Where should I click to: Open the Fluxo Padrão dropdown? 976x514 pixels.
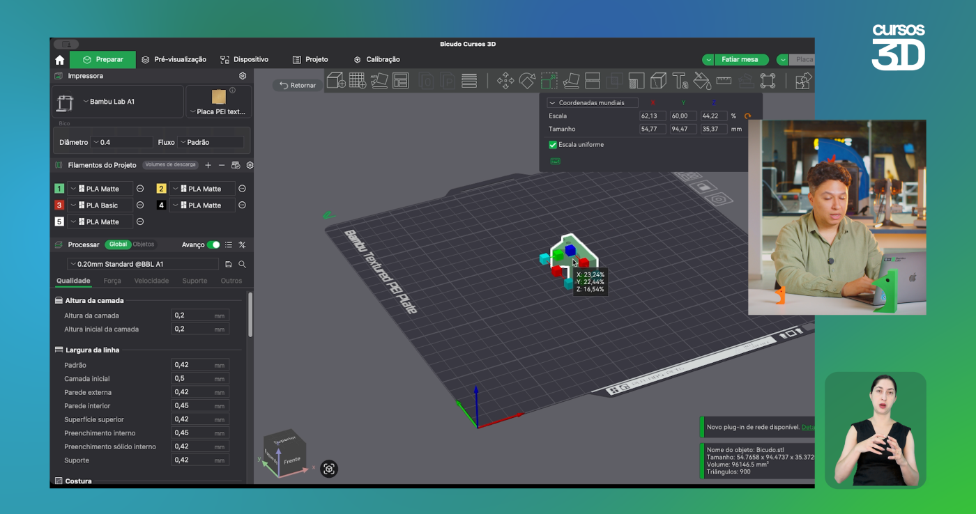point(211,142)
